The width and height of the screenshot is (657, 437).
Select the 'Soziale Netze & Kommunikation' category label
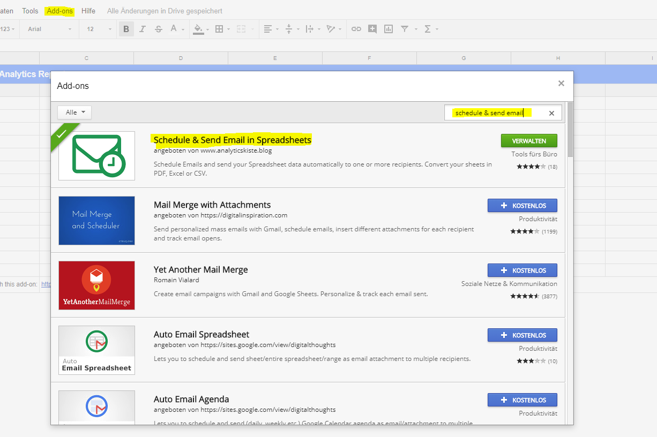(x=509, y=284)
